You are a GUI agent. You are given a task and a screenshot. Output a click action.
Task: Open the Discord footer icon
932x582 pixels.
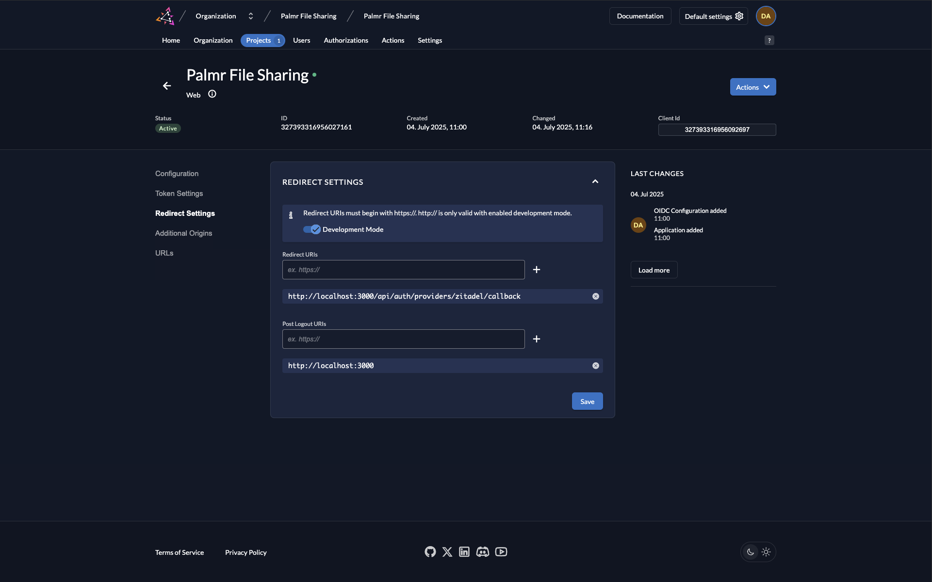pyautogui.click(x=483, y=552)
